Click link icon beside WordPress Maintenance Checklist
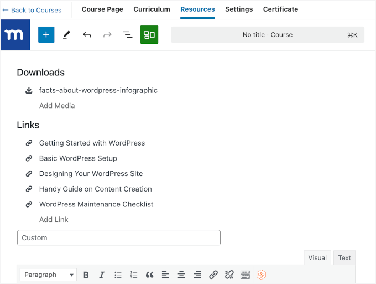376x284 pixels. pyautogui.click(x=29, y=204)
